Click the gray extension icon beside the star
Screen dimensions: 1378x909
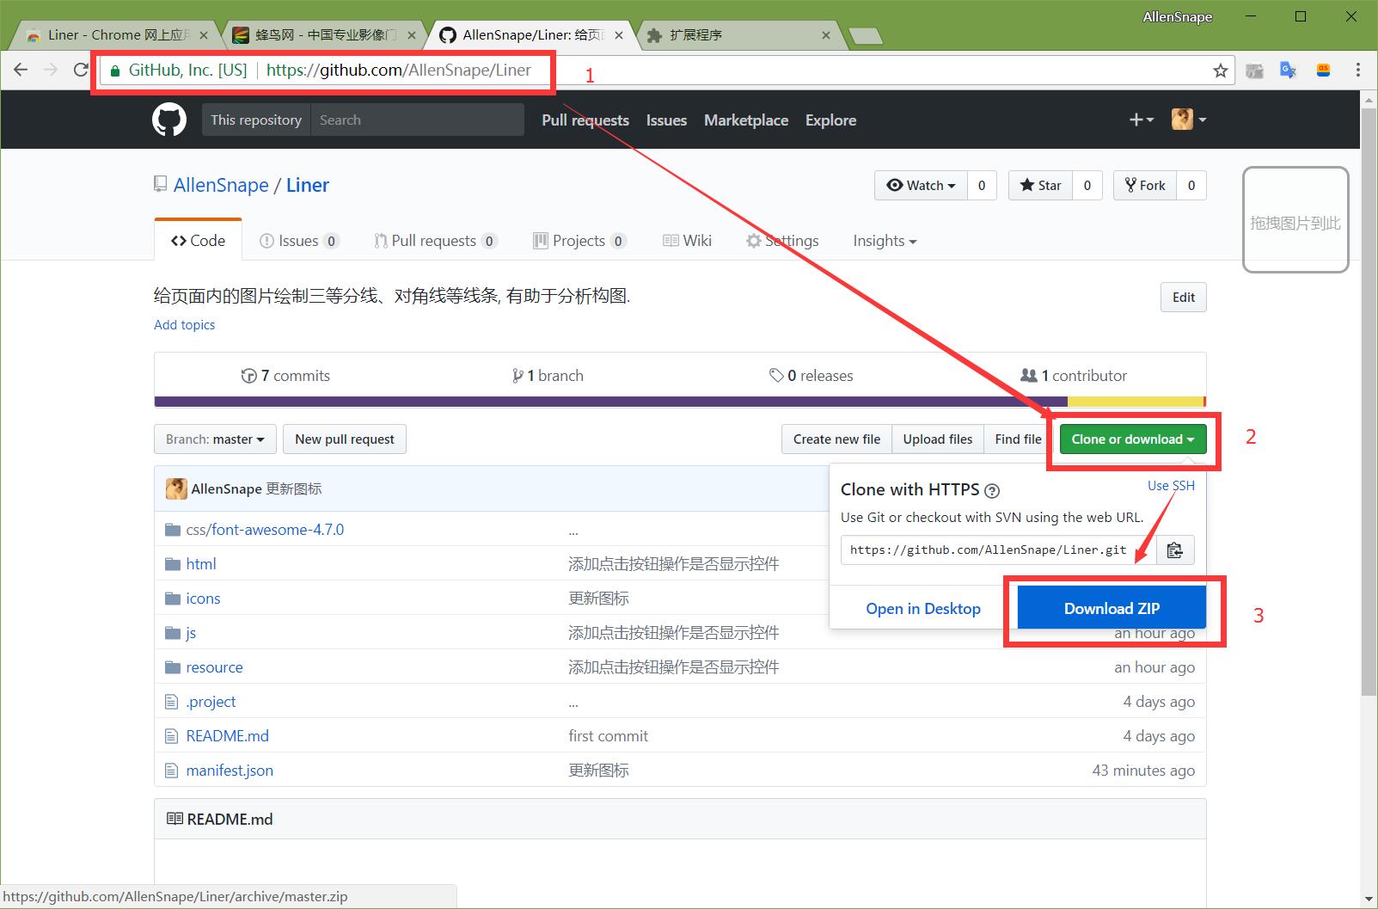[1255, 71]
